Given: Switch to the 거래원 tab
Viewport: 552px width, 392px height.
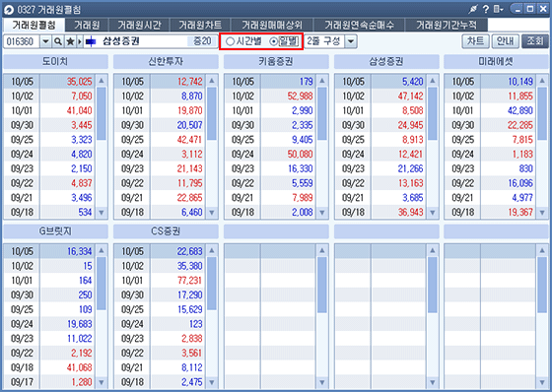Looking at the screenshot, I should (x=87, y=25).
